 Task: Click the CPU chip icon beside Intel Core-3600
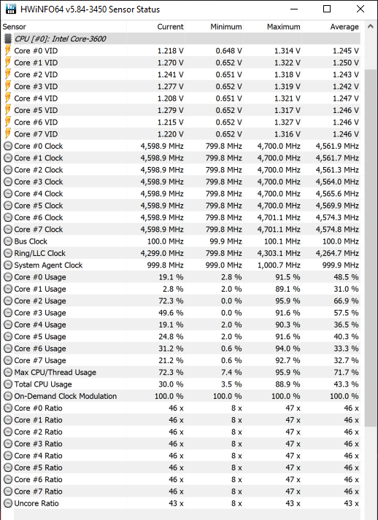pos(8,39)
